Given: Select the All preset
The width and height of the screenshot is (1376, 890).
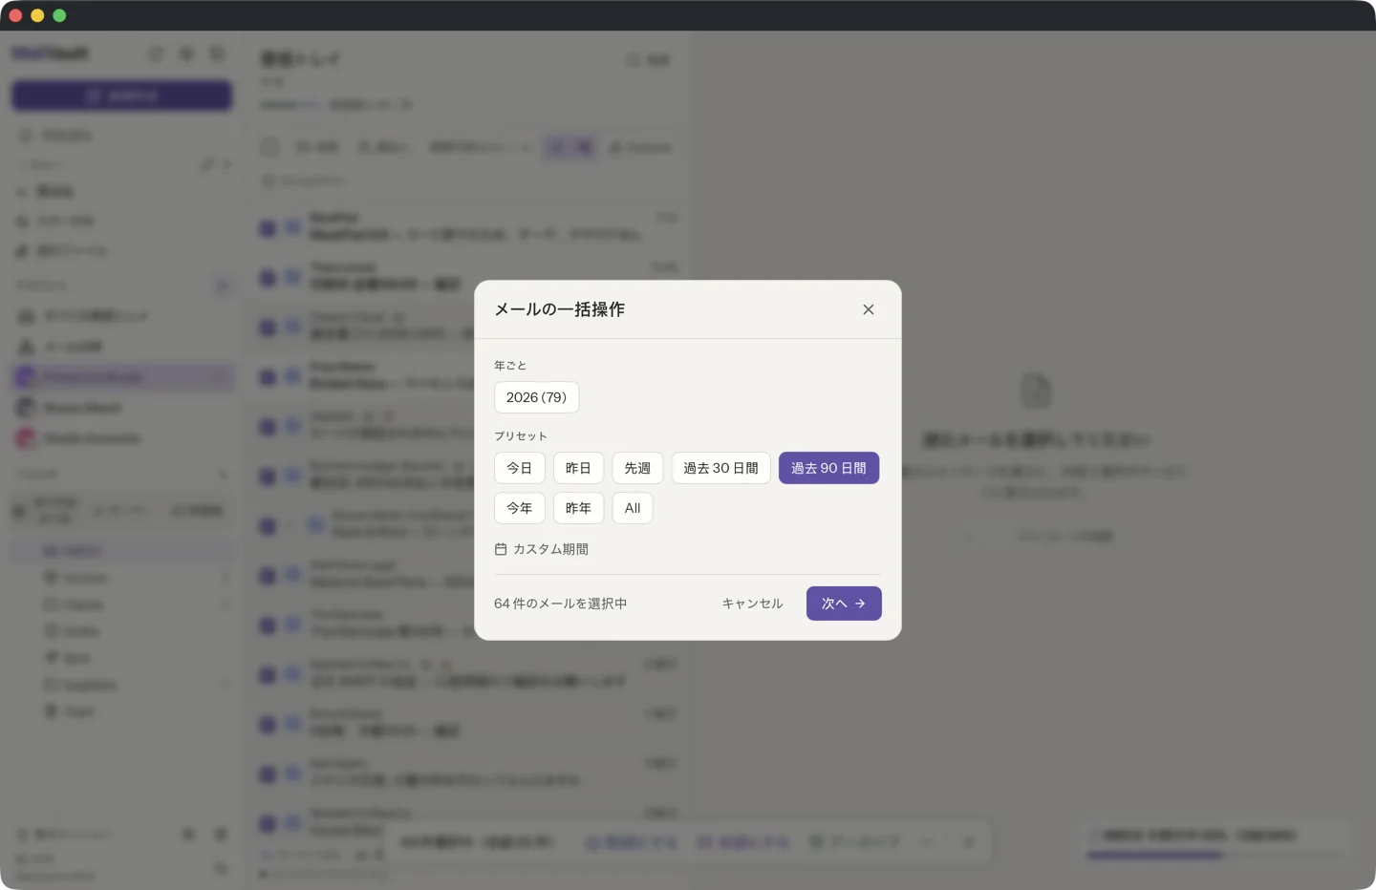Looking at the screenshot, I should tap(633, 508).
